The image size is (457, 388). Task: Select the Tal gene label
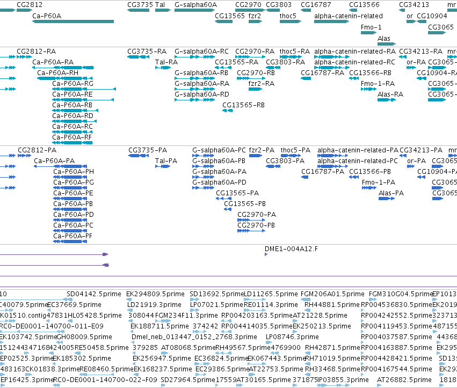159,5
